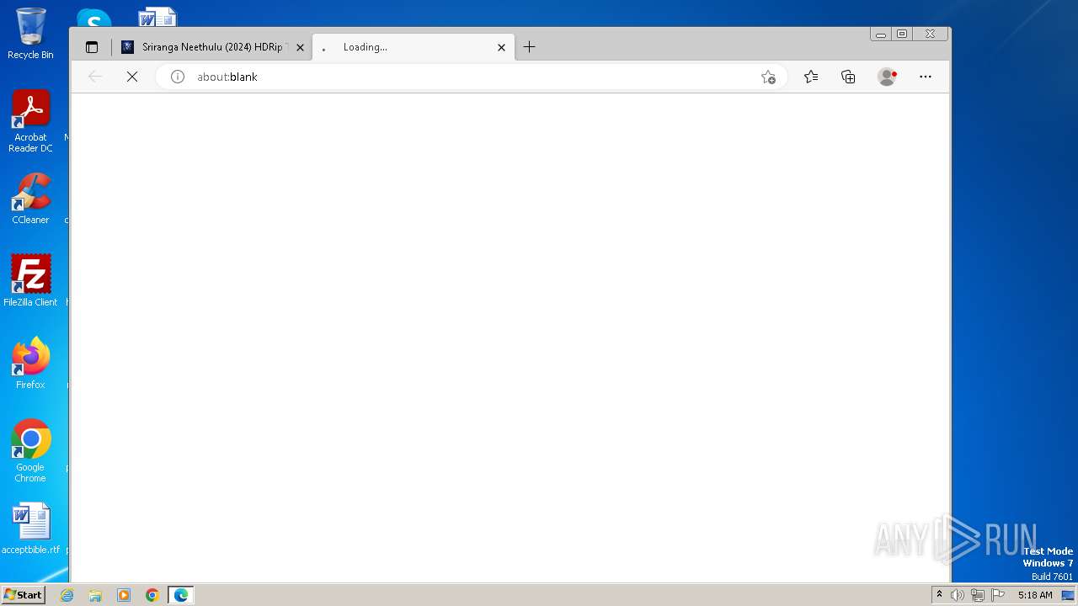The width and height of the screenshot is (1078, 606).
Task: Open Internet Explorer from taskbar
Action: (x=67, y=595)
